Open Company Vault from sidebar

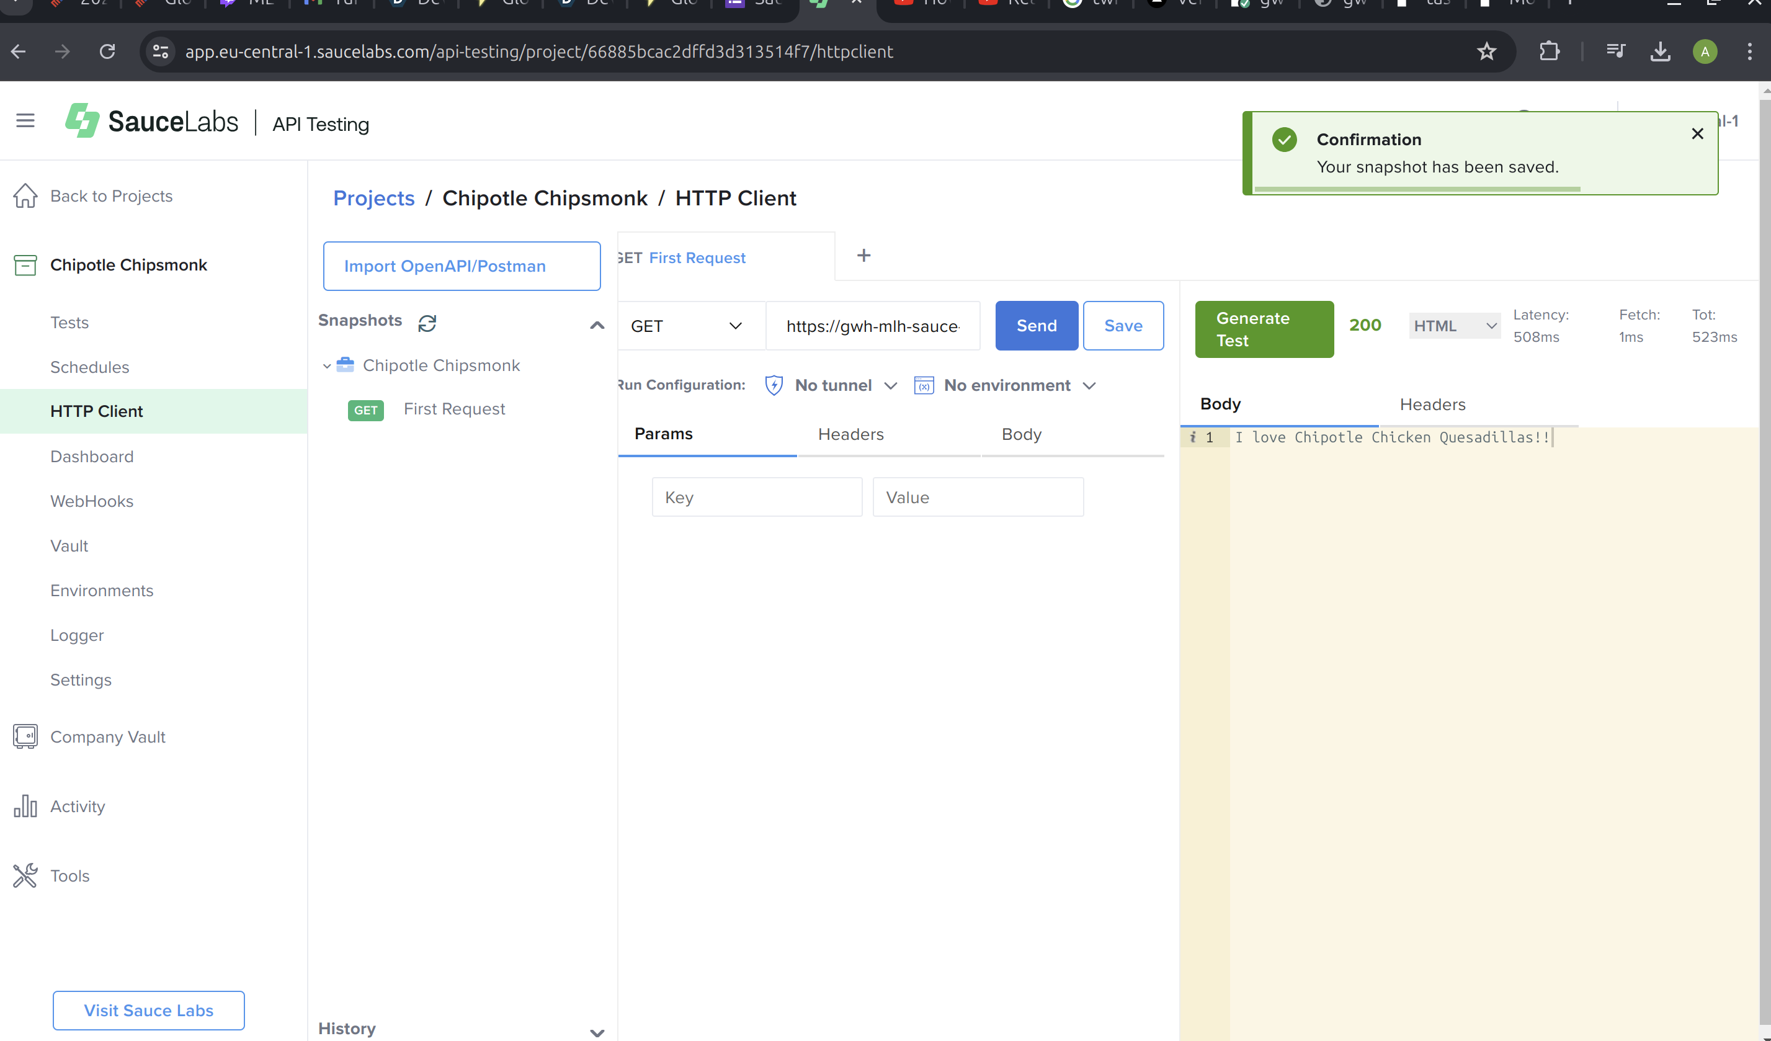tap(107, 736)
